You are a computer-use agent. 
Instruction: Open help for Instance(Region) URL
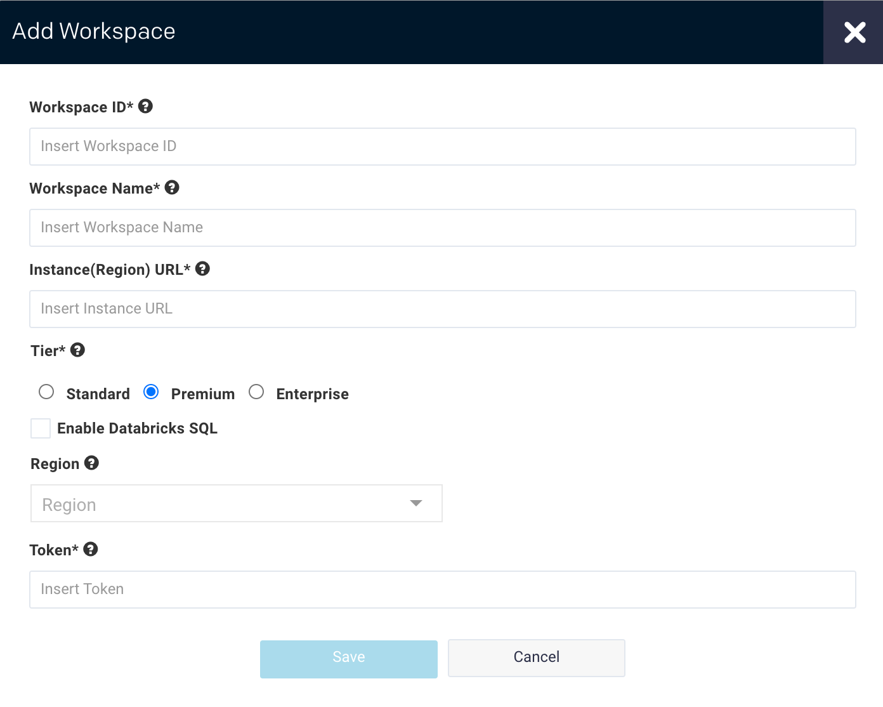[202, 269]
